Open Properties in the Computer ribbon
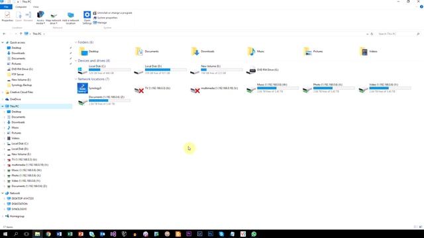424x238 pixels. (x=7, y=17)
